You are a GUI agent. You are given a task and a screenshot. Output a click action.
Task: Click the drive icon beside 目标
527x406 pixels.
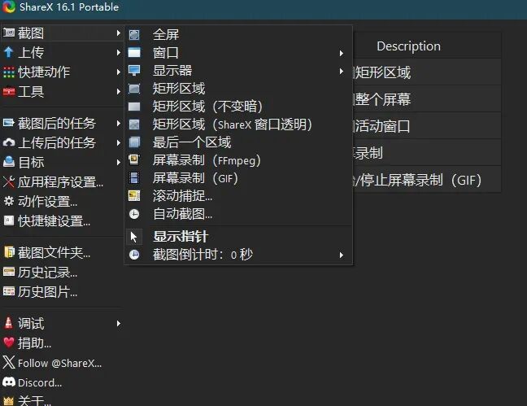9,162
